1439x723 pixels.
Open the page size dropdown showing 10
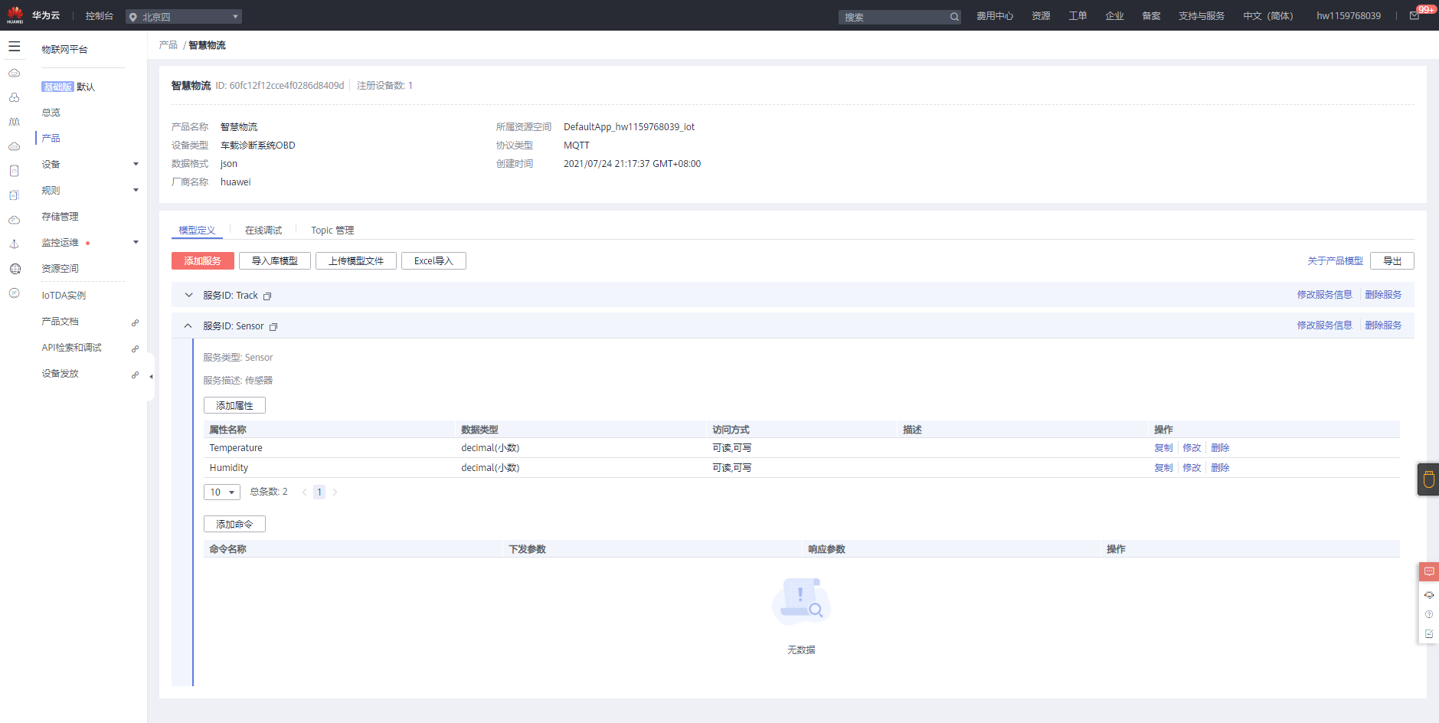(x=222, y=492)
